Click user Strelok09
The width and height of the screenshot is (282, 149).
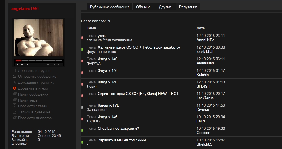pyautogui.click(x=204, y=144)
